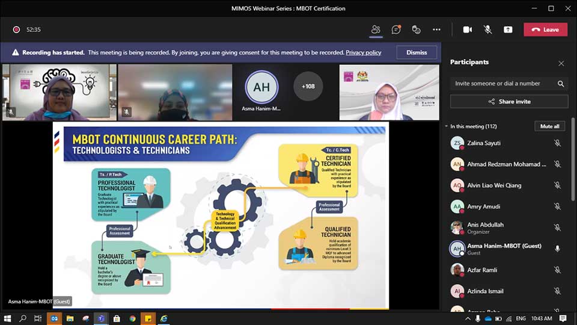Click the shared slide MBOT Continuous Career Path
This screenshot has height=325, width=577.
pyautogui.click(x=221, y=215)
